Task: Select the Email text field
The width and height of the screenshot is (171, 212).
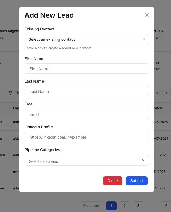Action: click(x=86, y=114)
